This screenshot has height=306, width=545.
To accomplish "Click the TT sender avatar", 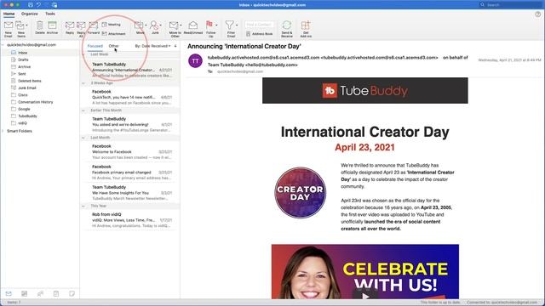I will [x=195, y=60].
